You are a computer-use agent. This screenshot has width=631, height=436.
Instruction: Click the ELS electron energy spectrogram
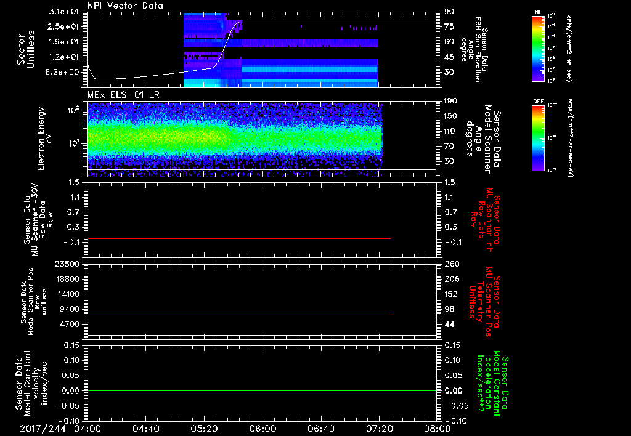click(234, 139)
